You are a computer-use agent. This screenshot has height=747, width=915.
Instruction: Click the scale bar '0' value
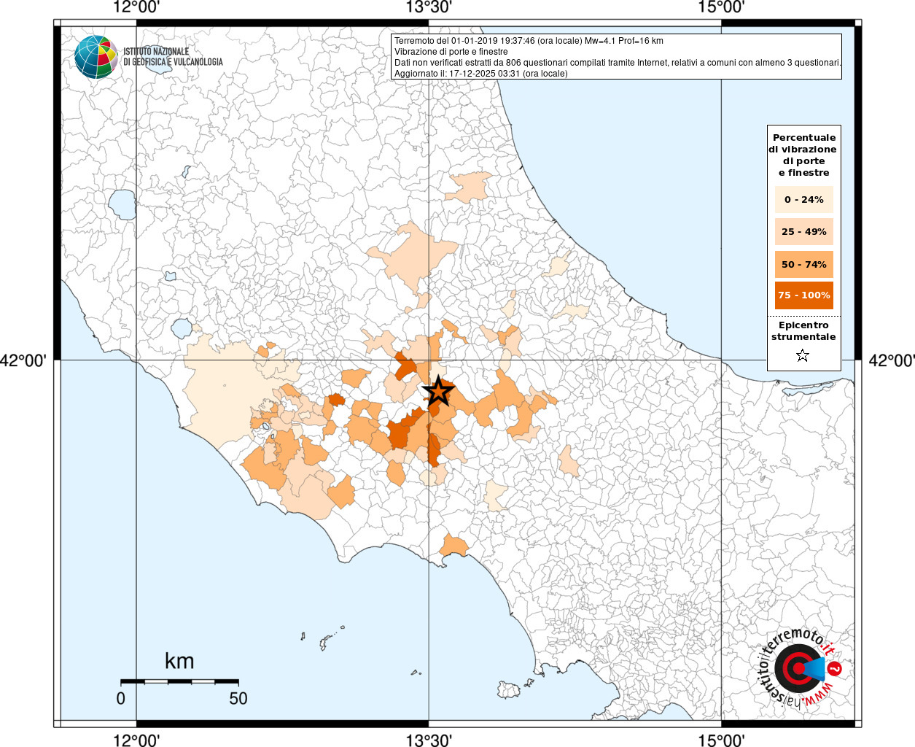(x=121, y=698)
